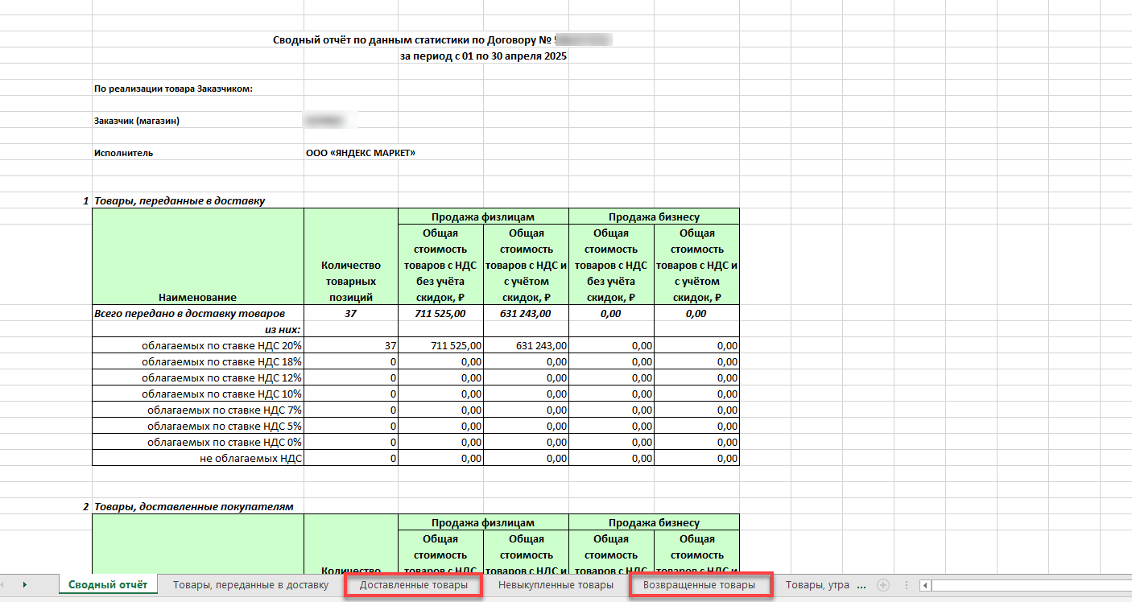This screenshot has width=1132, height=602.
Task: Switch to the Товары, переданные в доставку sheet tab
Action: (x=251, y=585)
